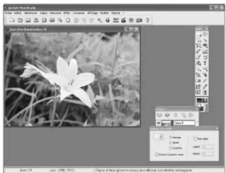This screenshot has width=226, height=173.
Task: Select the Soustraire selection mode radio
Action: point(170,148)
